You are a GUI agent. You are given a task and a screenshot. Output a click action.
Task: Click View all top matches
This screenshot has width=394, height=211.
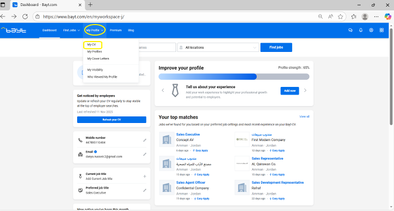tap(304, 116)
